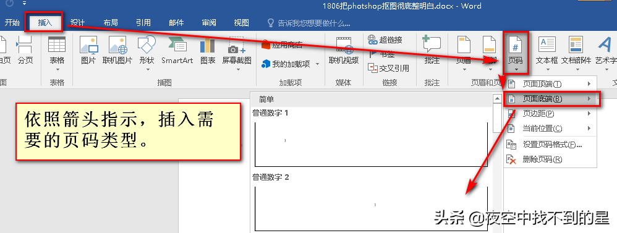The width and height of the screenshot is (617, 233).
Task: Insert a chart with 图表
Action: (x=207, y=50)
